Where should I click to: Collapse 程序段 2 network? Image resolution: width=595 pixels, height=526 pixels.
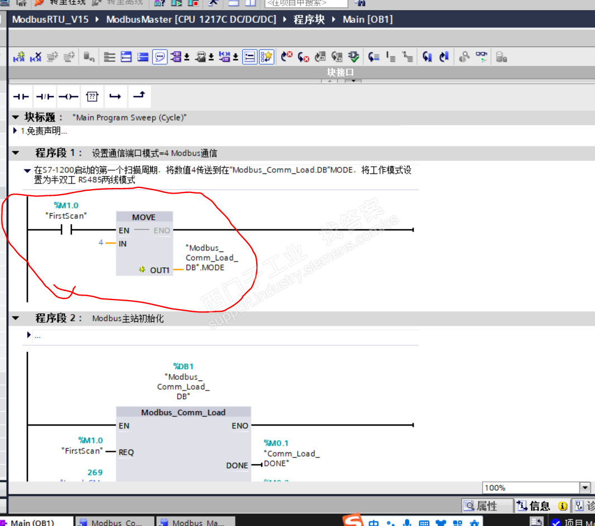[16, 318]
